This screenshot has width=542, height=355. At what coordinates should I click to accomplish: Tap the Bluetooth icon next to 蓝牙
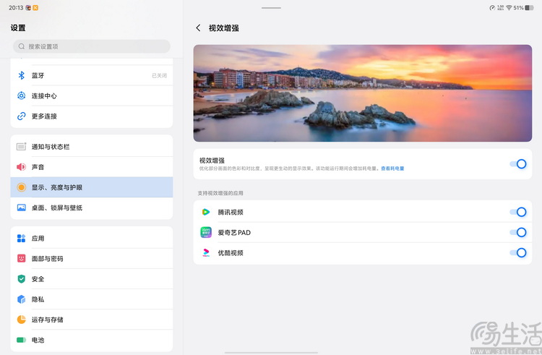pos(22,75)
